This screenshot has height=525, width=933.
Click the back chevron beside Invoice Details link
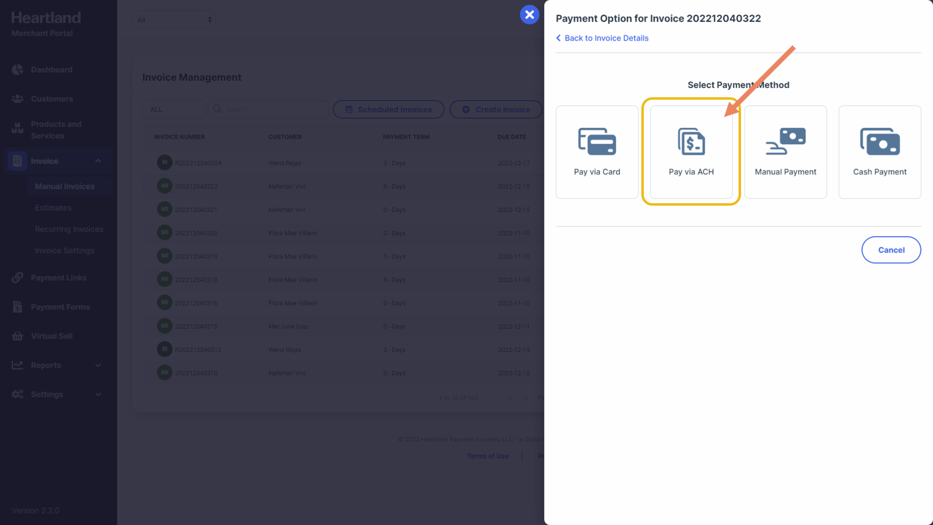coord(559,38)
